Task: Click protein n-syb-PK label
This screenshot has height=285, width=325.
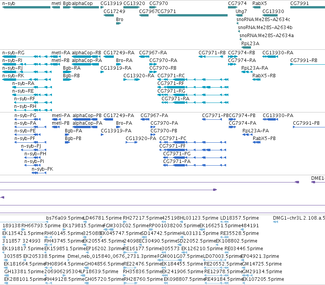Action: pos(42,169)
